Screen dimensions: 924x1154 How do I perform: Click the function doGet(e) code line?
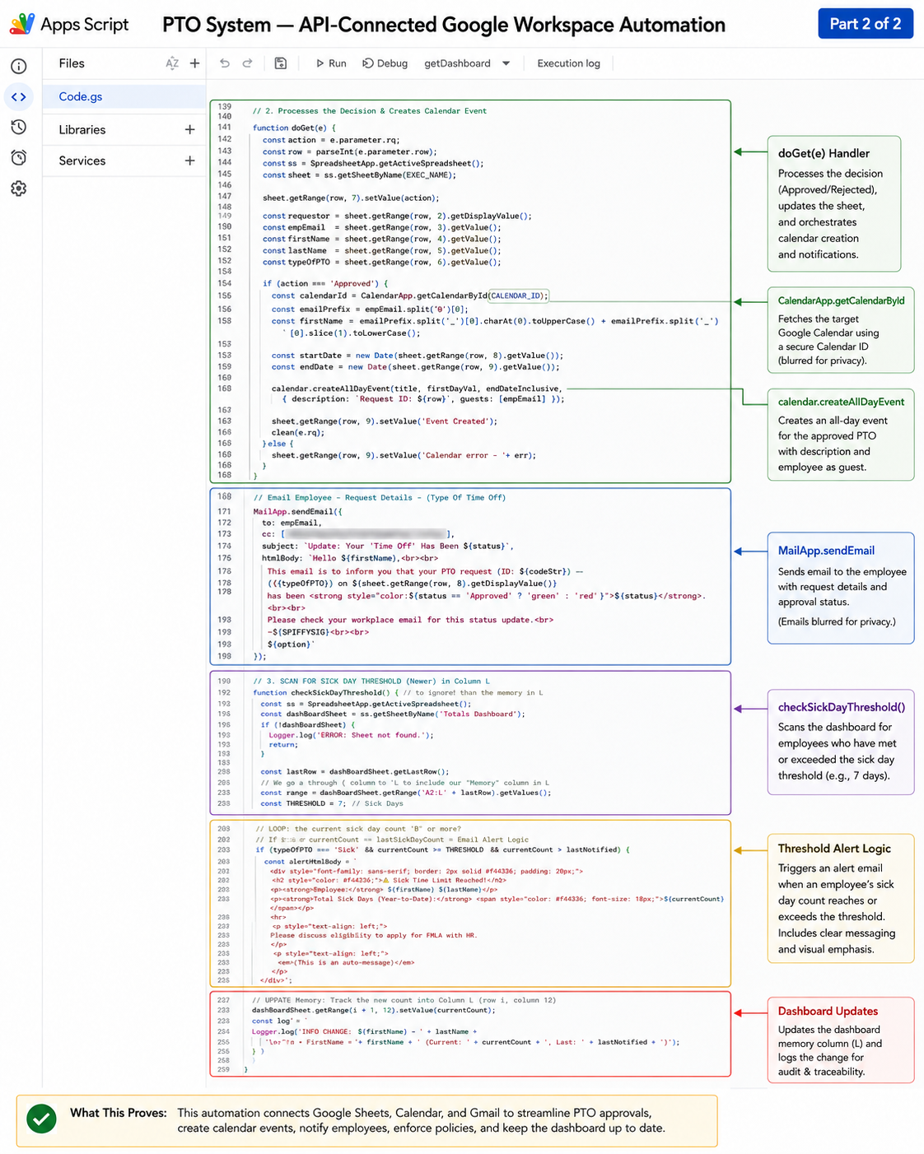294,128
